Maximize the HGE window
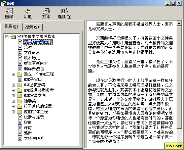The width and height of the screenshot is (184, 150). click(x=173, y=3)
